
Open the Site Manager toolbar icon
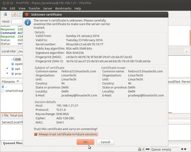click(x=5, y=14)
